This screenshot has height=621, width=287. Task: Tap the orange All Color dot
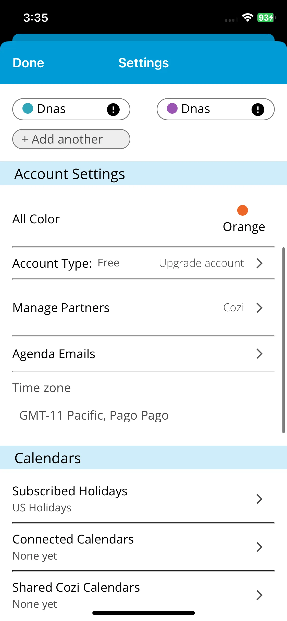click(243, 210)
